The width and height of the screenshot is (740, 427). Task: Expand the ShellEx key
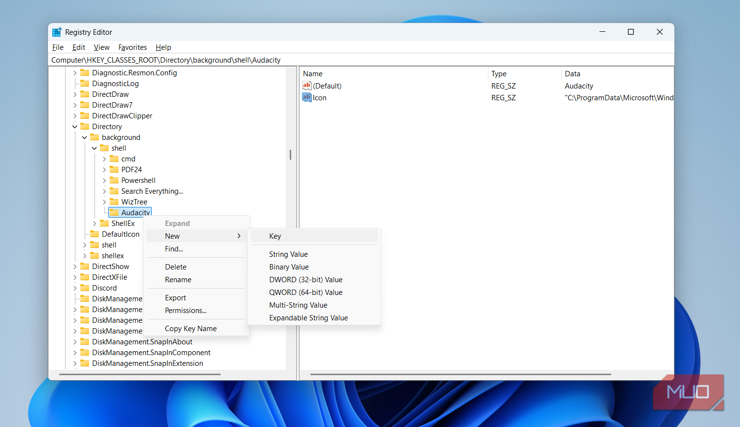point(94,224)
